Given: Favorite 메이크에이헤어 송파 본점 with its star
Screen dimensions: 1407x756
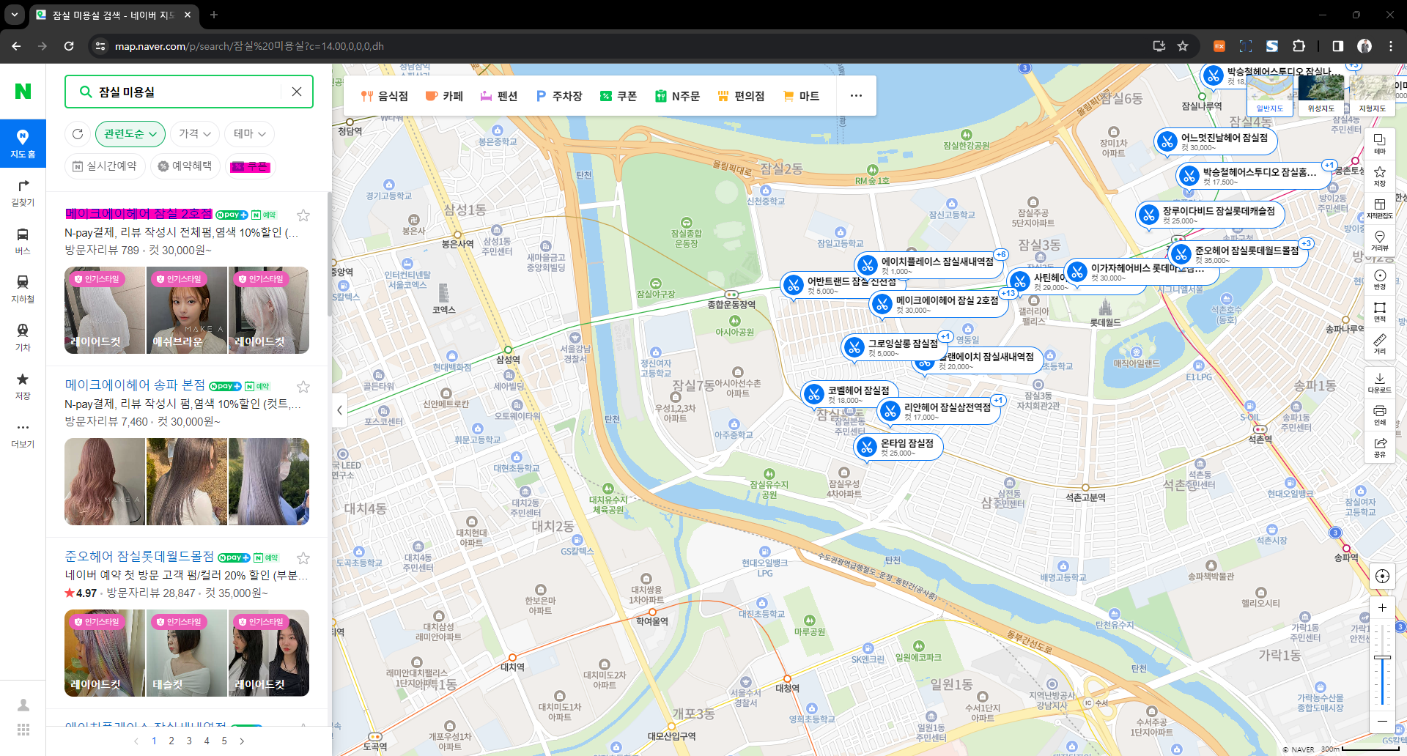Looking at the screenshot, I should [303, 387].
